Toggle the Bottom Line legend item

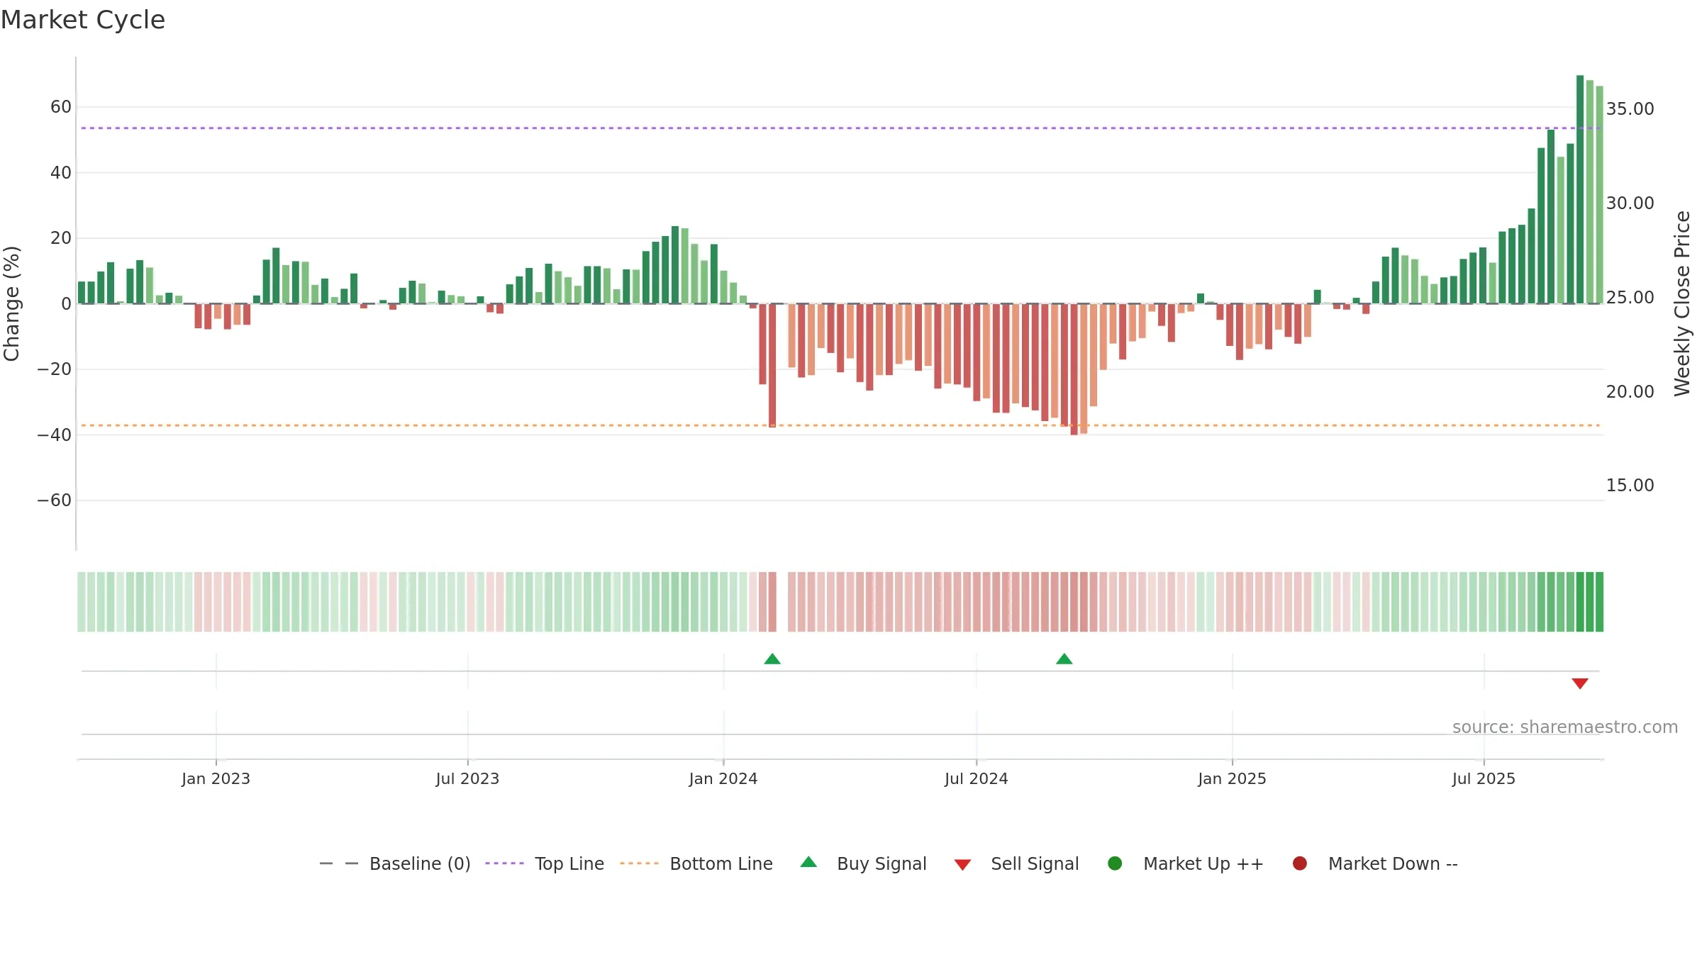pos(696,863)
